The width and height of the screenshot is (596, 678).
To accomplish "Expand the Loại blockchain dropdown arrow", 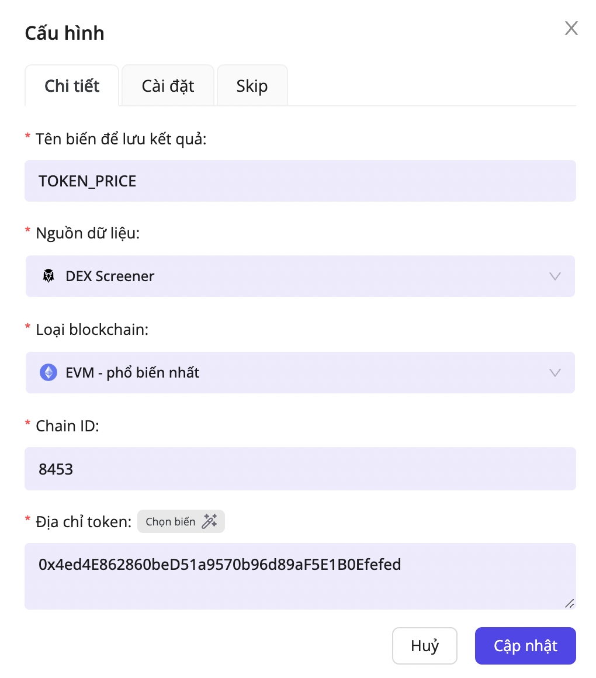I will coord(555,372).
